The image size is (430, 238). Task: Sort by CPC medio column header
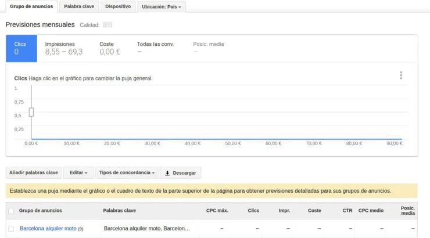click(x=371, y=211)
